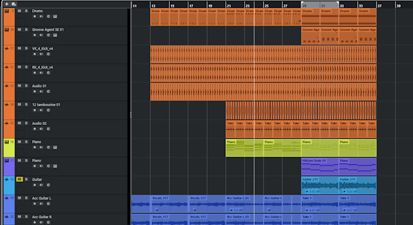Enable monitor on the VK_4_Kick_v4 track
This screenshot has width=413, height=225.
tap(41, 54)
